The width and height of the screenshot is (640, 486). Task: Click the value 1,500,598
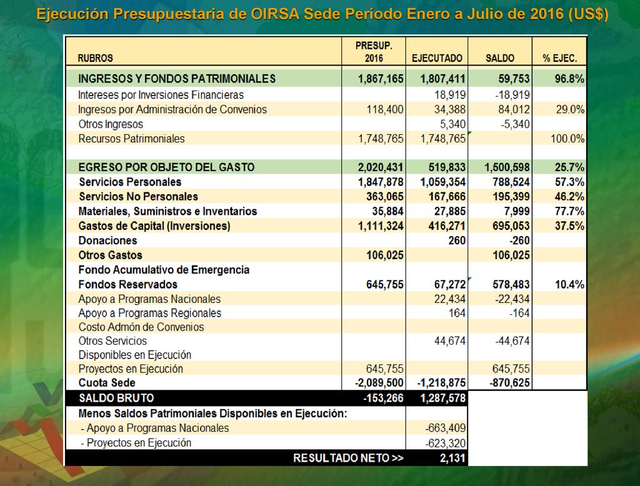click(x=507, y=167)
